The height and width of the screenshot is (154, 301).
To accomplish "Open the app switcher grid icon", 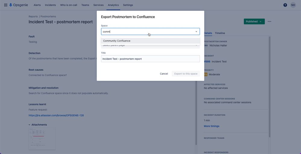I will click(6, 5).
